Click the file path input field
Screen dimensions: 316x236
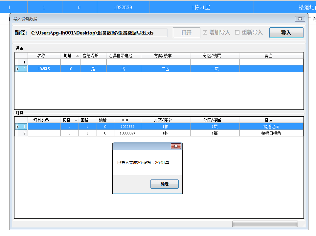[x=99, y=33]
